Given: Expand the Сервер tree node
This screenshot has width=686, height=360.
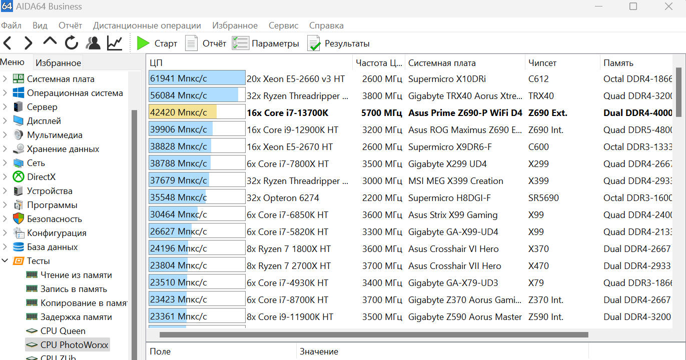Looking at the screenshot, I should (5, 106).
